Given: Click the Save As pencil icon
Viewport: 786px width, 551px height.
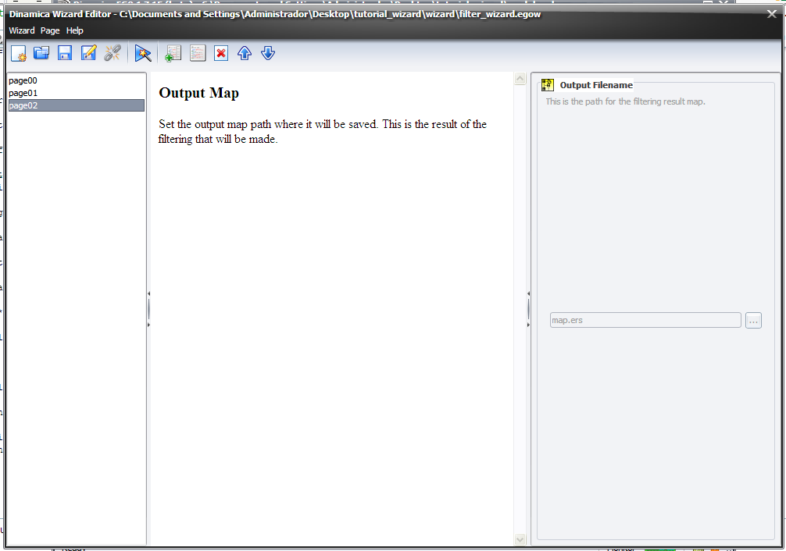Looking at the screenshot, I should coord(89,53).
